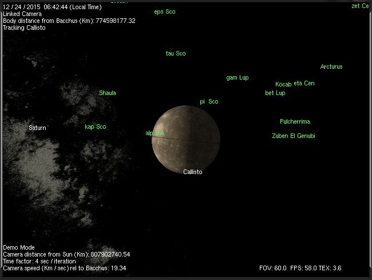
Task: Click the eta Cen star label
Action: click(304, 83)
